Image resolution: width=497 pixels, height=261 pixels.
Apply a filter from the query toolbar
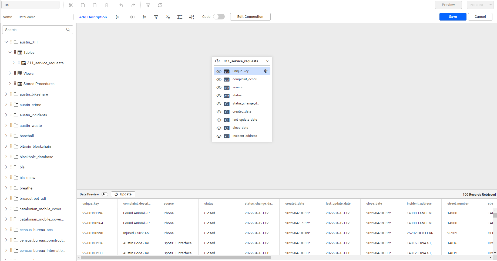(156, 17)
